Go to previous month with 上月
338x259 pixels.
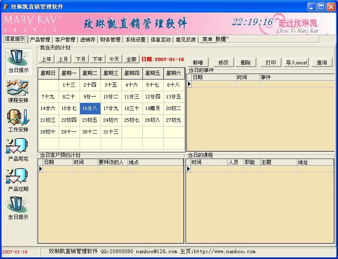pyautogui.click(x=63, y=59)
